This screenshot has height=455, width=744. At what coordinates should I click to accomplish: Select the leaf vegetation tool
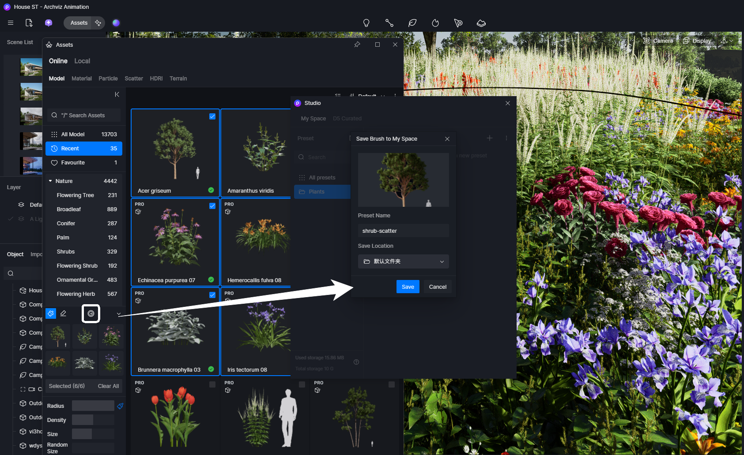point(412,23)
